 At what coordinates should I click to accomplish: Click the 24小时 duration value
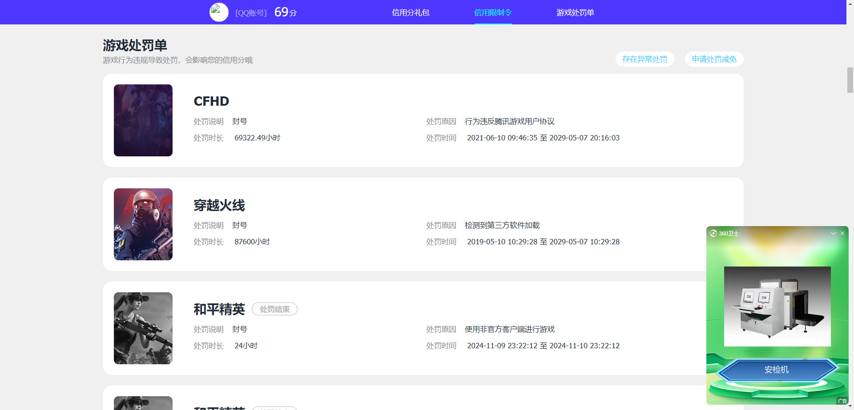coord(246,346)
